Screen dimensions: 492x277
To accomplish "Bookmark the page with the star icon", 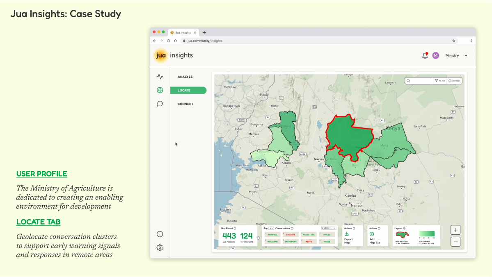I will pyautogui.click(x=454, y=41).
